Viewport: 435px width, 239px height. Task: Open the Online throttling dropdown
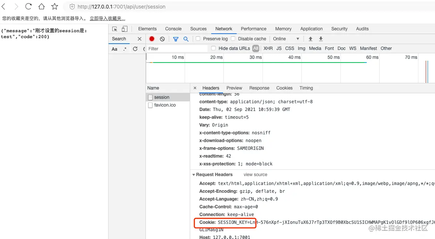tap(286, 39)
